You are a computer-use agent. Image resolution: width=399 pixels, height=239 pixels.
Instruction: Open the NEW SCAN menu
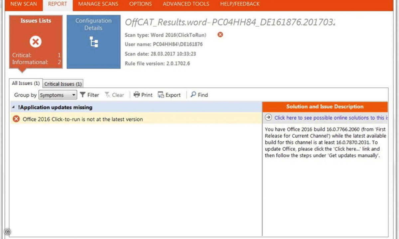[x=23, y=4]
